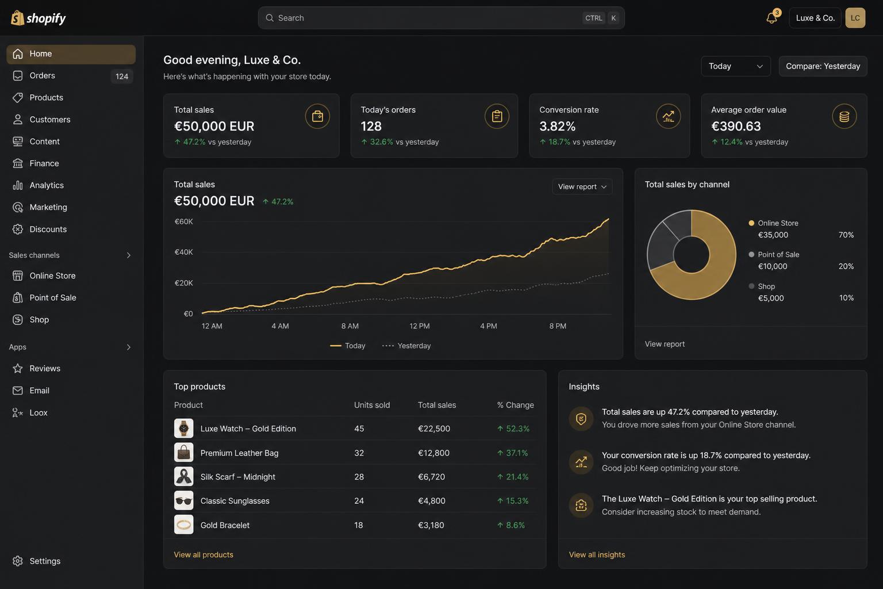883x589 pixels.
Task: Click the Yesterday legend entry under chart
Action: (406, 346)
